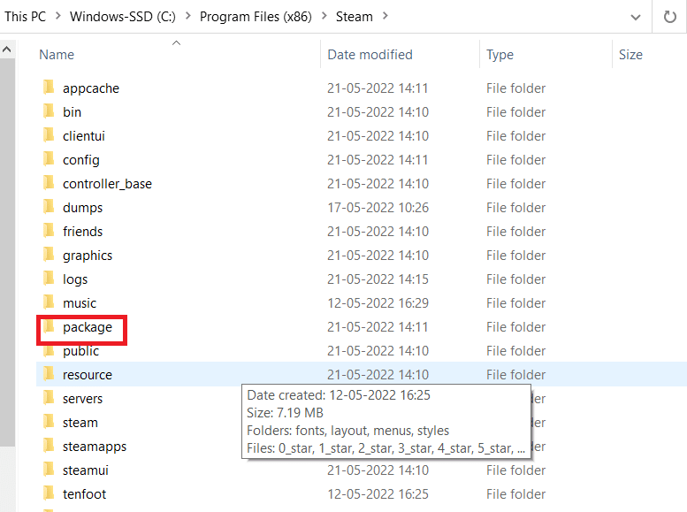Sort by the Type column header

click(x=500, y=55)
